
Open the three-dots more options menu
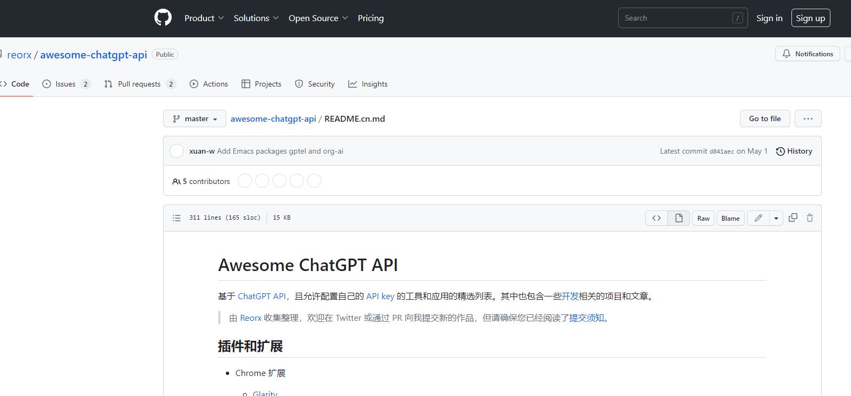[x=808, y=118]
